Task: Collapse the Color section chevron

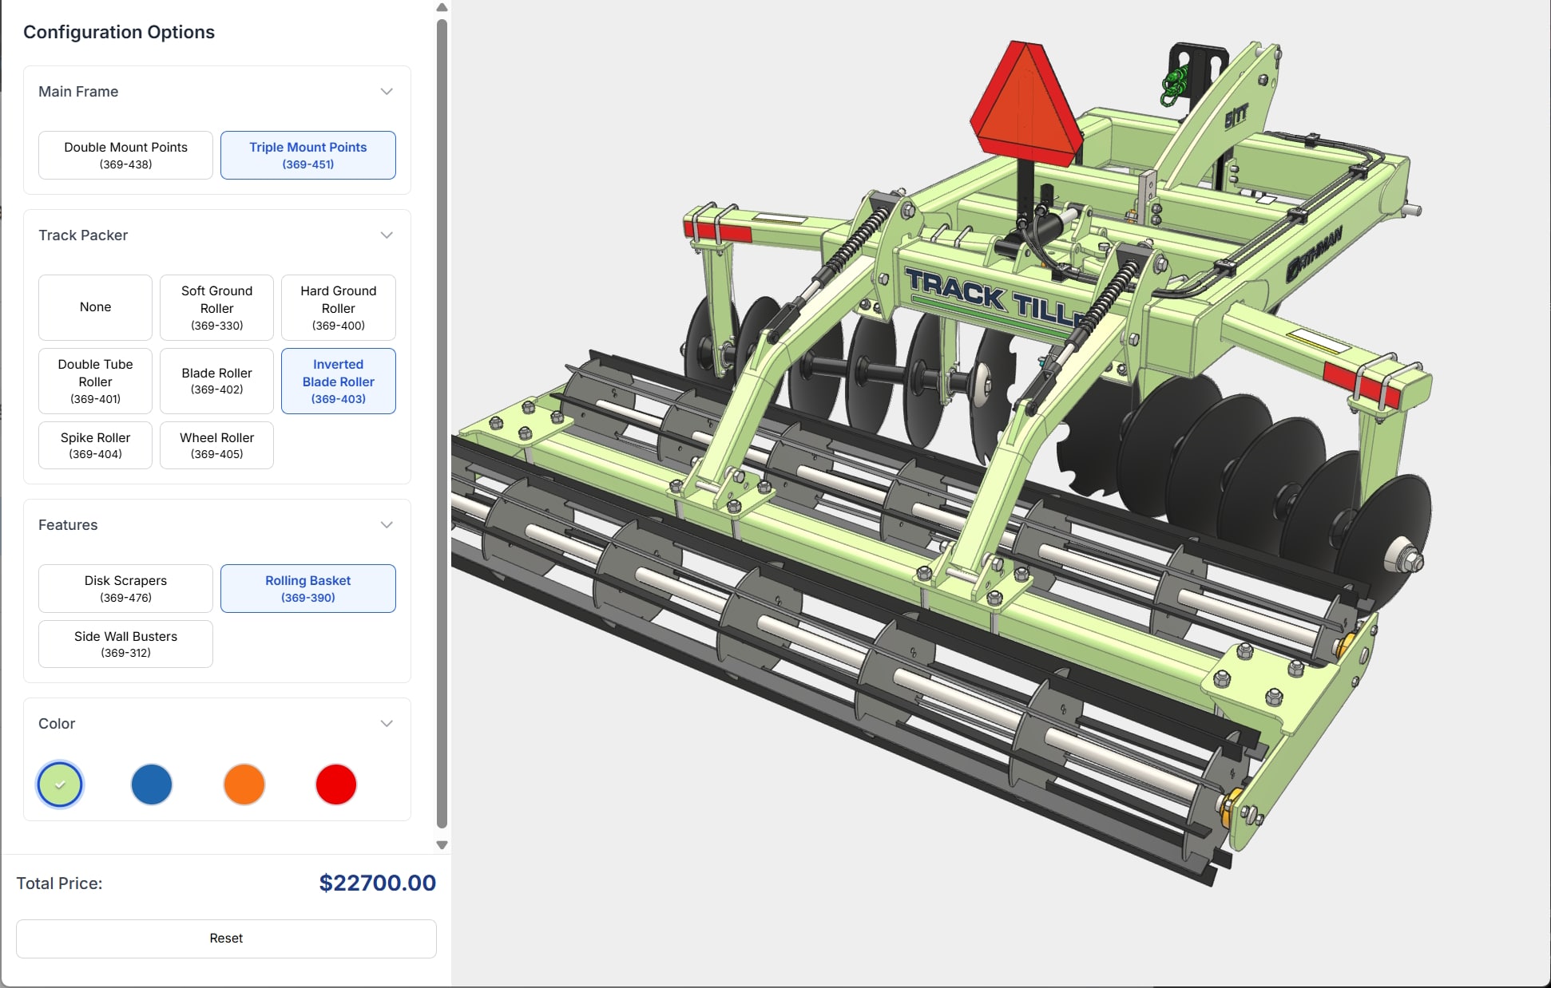Action: (x=387, y=724)
